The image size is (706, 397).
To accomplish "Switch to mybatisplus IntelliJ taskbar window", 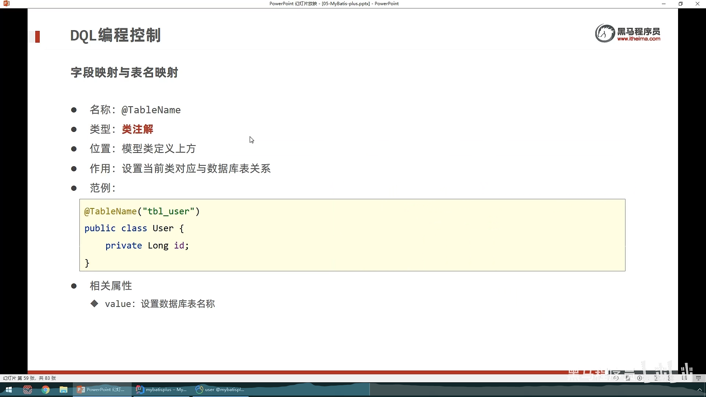I will [x=162, y=390].
